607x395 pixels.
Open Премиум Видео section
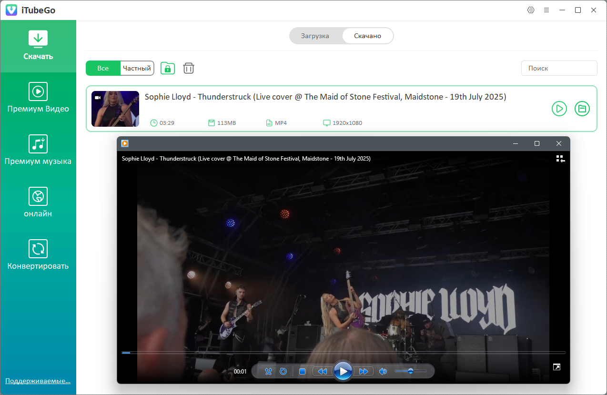[38, 98]
